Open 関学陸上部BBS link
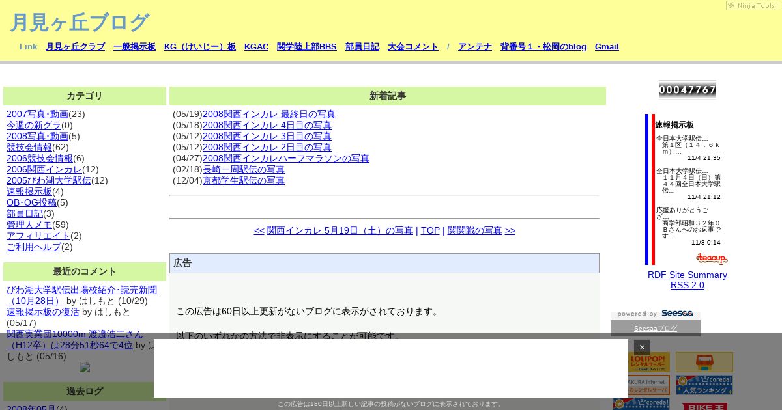This screenshot has height=410, width=782. point(307,47)
